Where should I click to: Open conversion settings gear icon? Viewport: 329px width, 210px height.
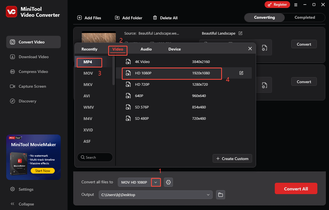pyautogui.click(x=168, y=182)
